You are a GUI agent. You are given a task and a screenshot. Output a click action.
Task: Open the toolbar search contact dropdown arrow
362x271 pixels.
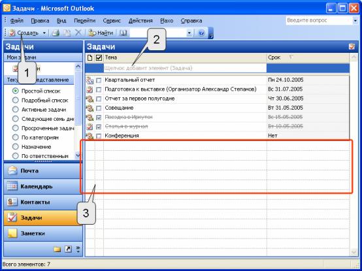[189, 33]
